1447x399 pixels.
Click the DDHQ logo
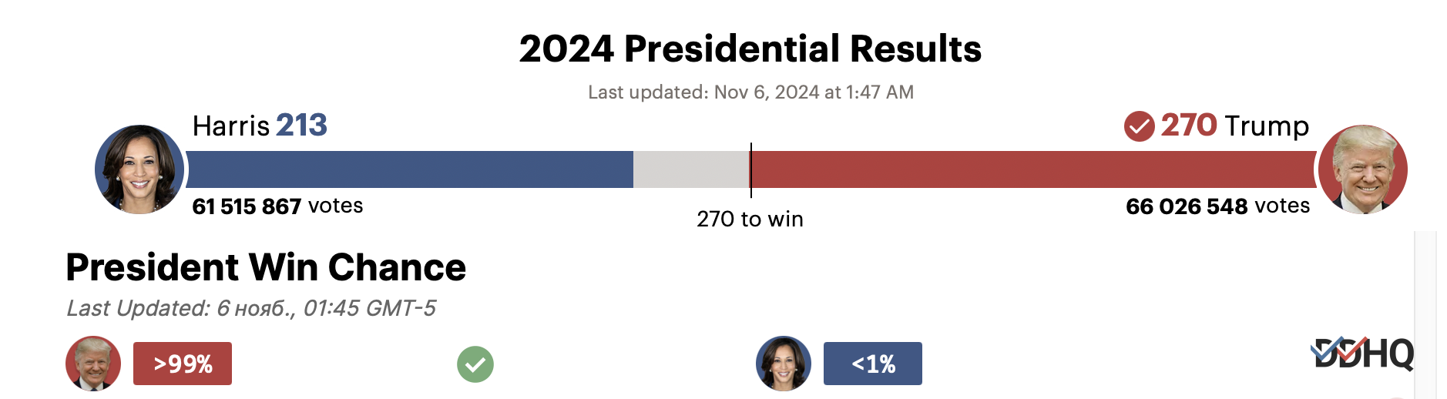(x=1362, y=355)
